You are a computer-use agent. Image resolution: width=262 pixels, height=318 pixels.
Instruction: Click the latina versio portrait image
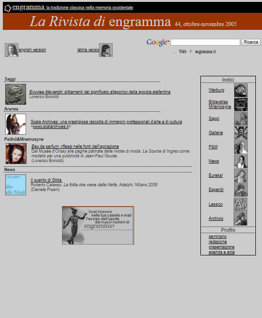click(x=106, y=50)
